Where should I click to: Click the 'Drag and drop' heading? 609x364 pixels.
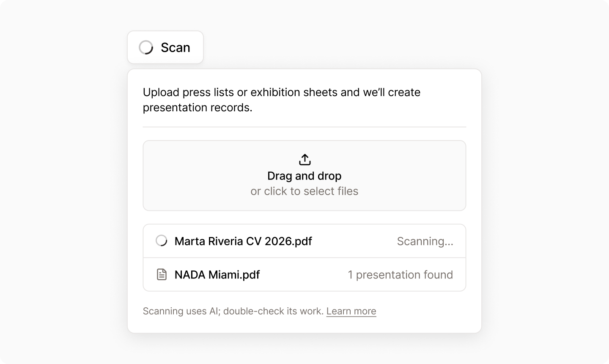pyautogui.click(x=304, y=176)
